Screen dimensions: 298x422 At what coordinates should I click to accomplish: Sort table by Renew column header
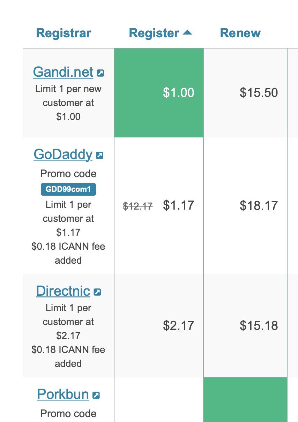[240, 33]
